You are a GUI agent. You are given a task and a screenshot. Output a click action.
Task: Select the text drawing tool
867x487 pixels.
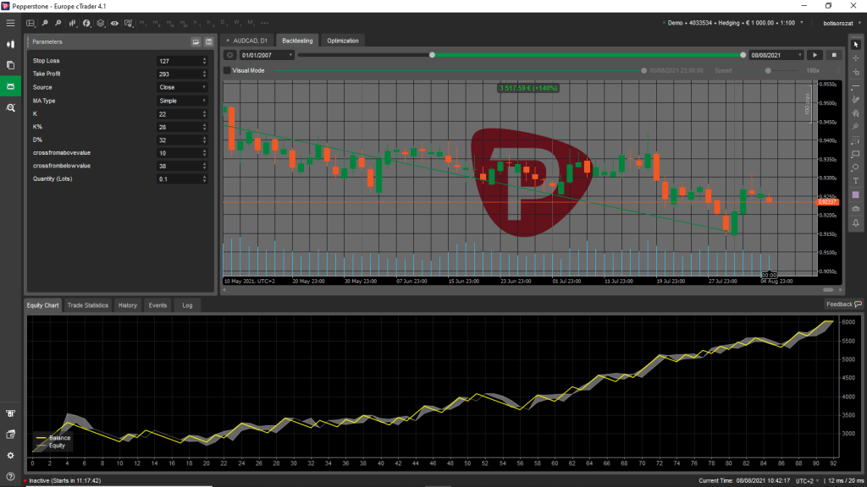tap(855, 181)
